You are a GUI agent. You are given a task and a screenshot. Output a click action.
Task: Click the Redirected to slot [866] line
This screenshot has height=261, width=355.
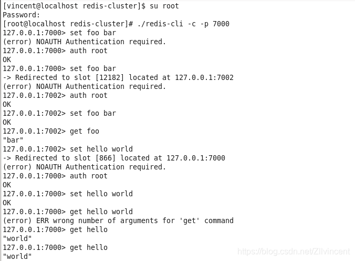[x=114, y=158]
